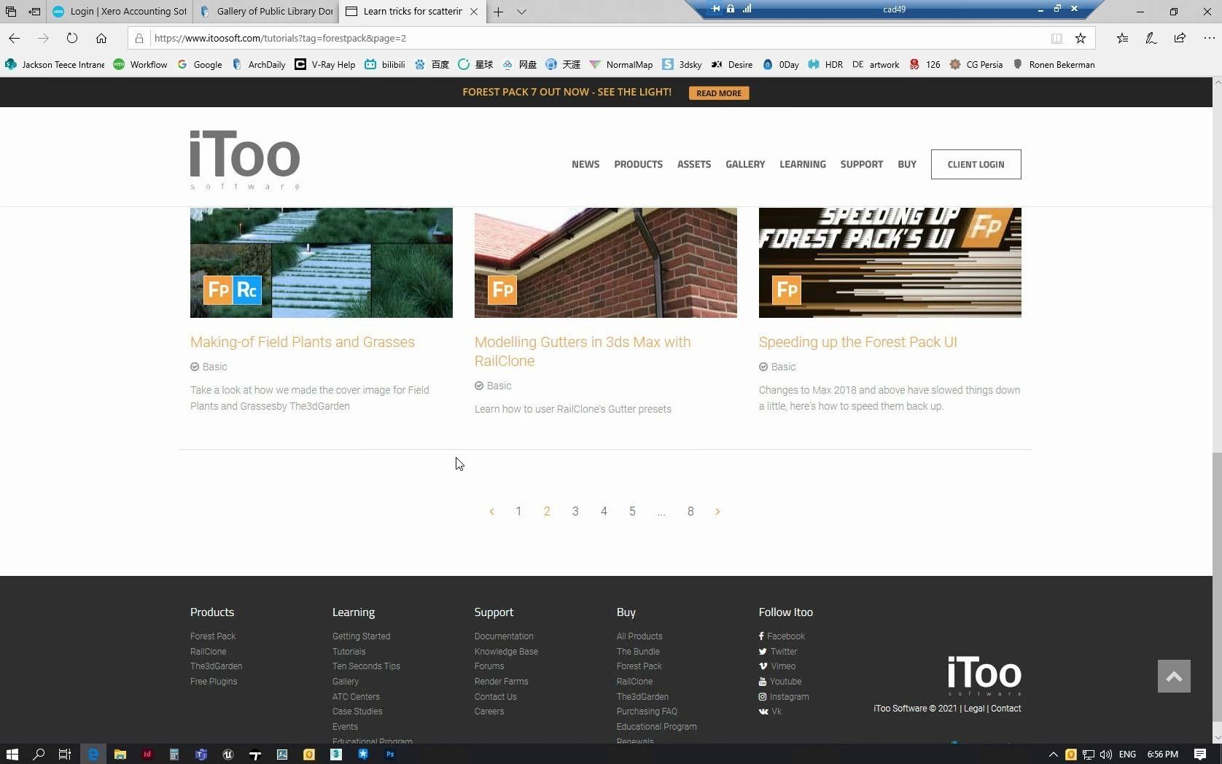The width and height of the screenshot is (1222, 764).
Task: Click the Speeding Up Forest Pack's UI thumbnail
Action: 890,262
